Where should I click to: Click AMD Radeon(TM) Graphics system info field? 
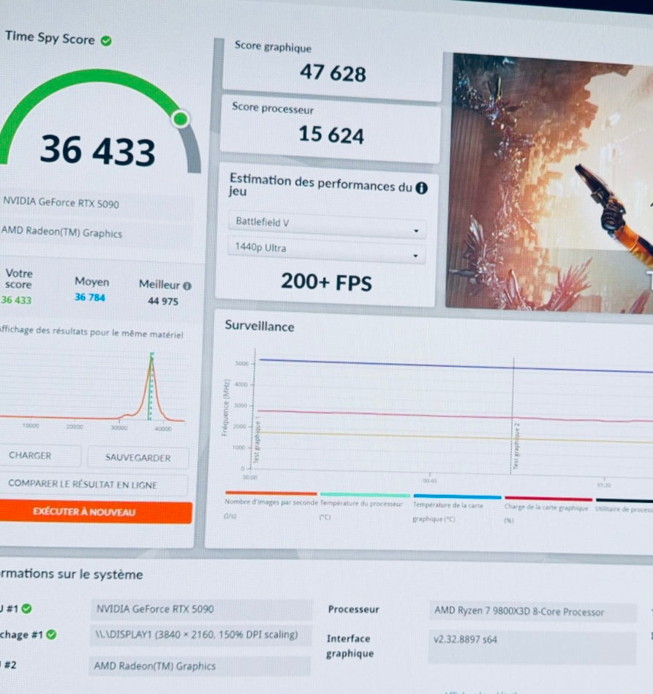click(200, 665)
